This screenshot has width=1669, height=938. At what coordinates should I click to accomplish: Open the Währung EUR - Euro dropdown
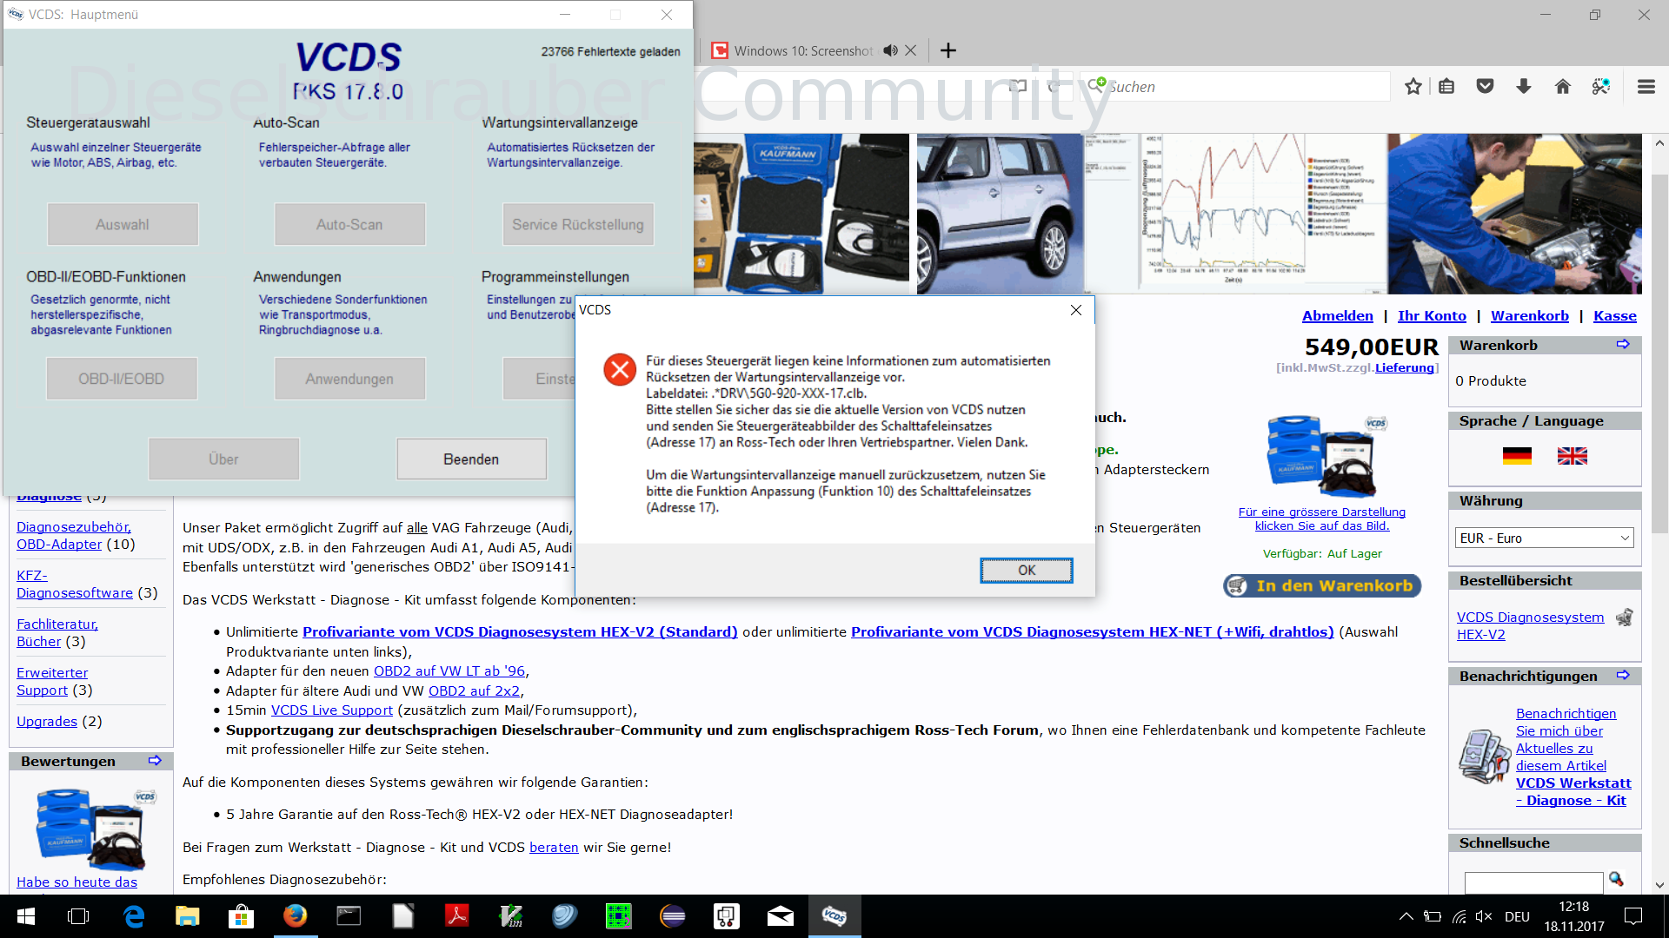[x=1544, y=538]
